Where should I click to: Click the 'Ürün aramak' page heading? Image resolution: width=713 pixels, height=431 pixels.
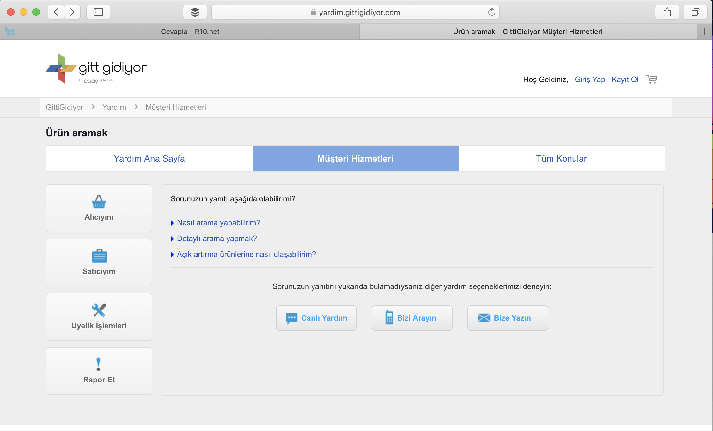coord(76,133)
